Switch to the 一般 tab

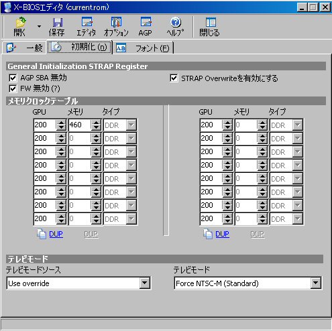click(24, 48)
